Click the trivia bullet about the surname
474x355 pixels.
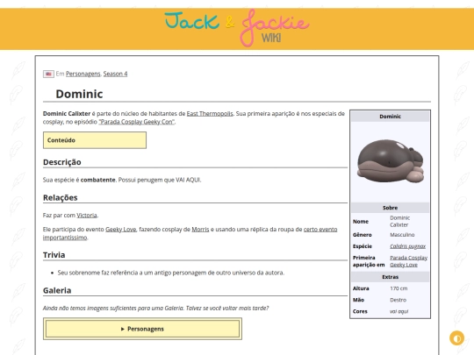pyautogui.click(x=171, y=273)
